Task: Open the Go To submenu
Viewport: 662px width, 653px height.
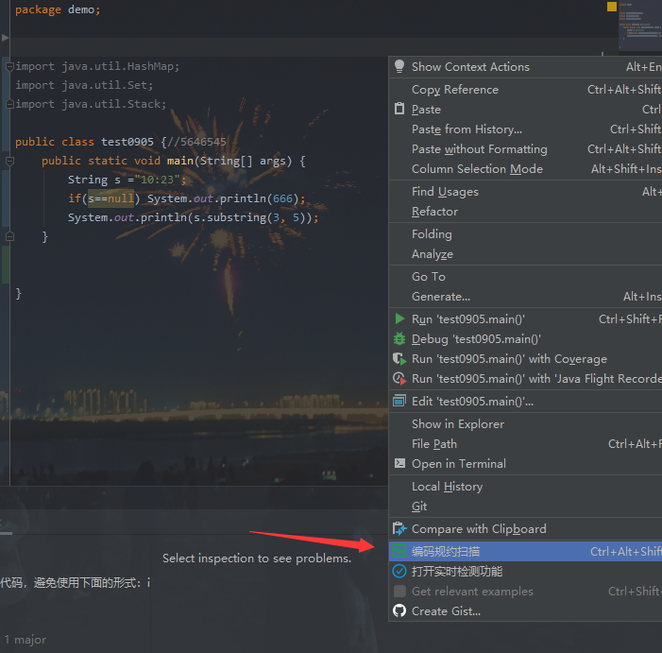Action: pos(525,277)
